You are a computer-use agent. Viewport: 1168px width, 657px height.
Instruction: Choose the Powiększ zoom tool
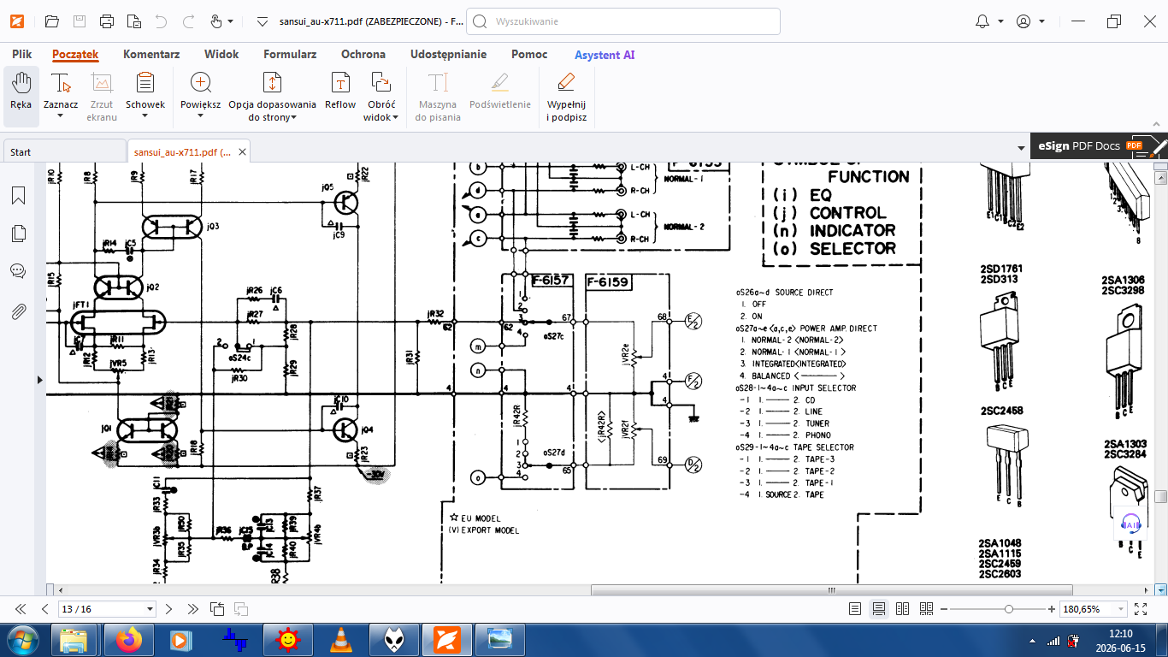tap(201, 86)
